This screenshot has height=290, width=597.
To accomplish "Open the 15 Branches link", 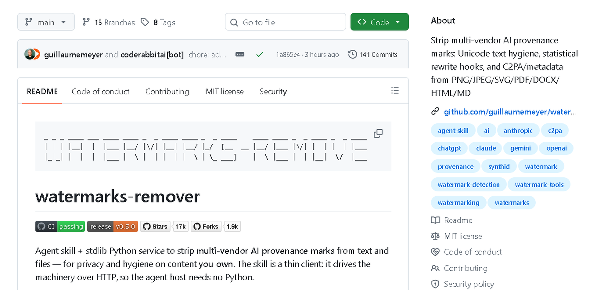I will click(x=108, y=22).
